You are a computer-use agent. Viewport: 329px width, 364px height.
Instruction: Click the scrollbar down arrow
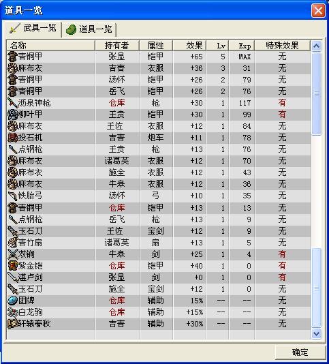pos(316,333)
